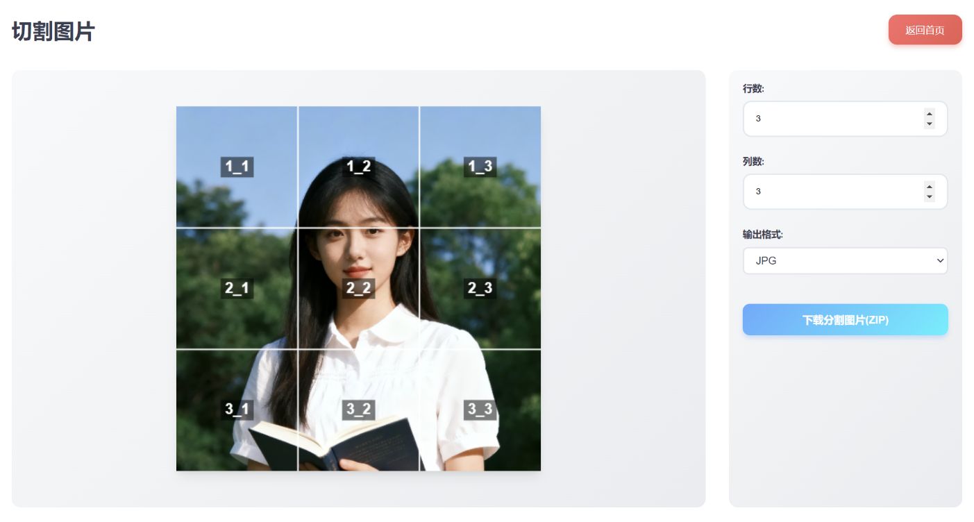Image resolution: width=974 pixels, height=522 pixels.
Task: Select grid tile labeled 2_1
Action: coord(237,288)
